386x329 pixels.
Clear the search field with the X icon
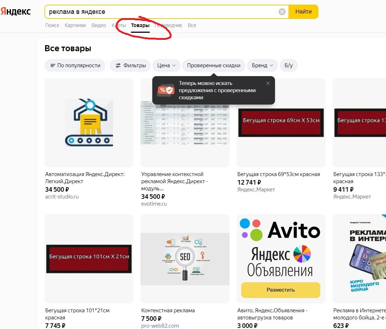tap(282, 12)
